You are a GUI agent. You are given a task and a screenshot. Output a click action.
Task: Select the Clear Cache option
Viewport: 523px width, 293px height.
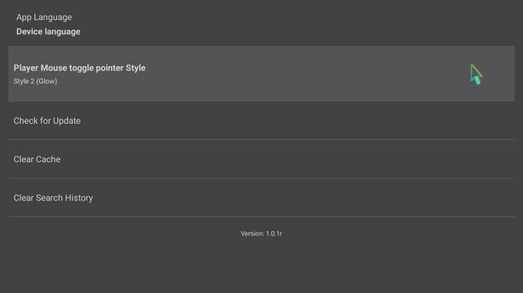(x=261, y=159)
